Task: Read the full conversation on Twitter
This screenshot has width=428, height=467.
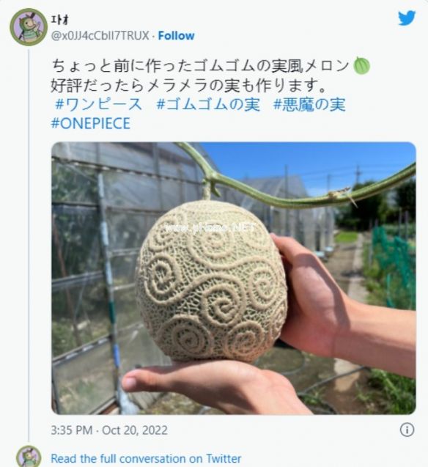Action: [x=146, y=459]
